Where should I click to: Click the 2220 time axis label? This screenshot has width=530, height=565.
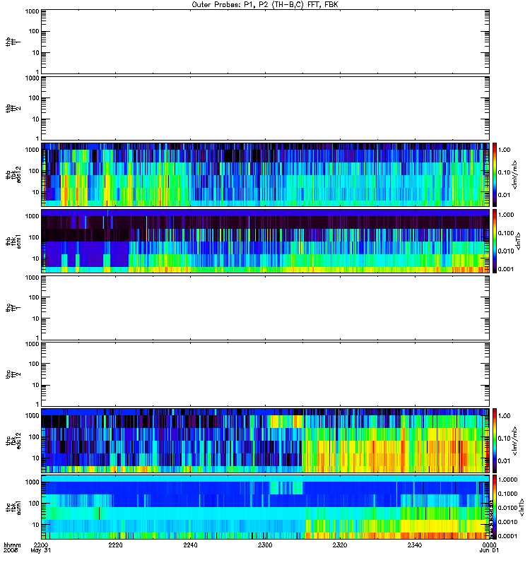[115, 545]
